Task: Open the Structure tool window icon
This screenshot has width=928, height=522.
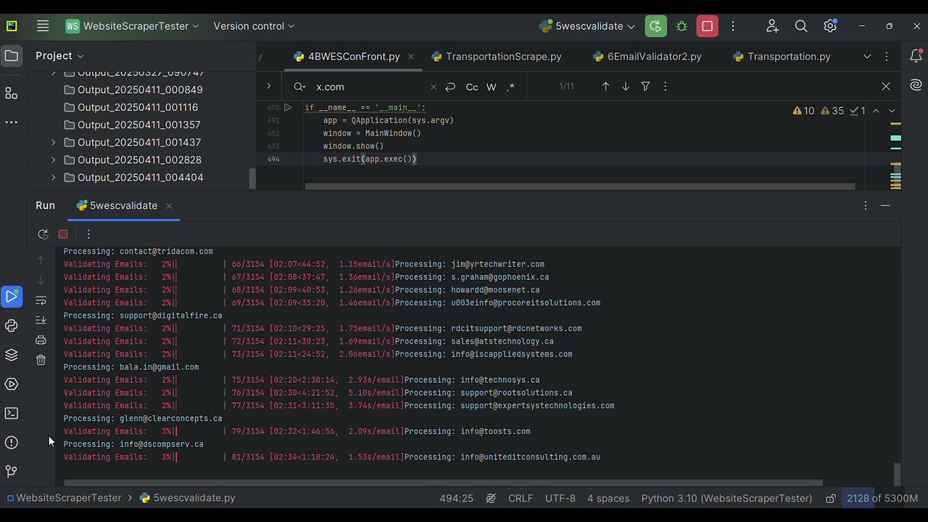Action: point(11,93)
